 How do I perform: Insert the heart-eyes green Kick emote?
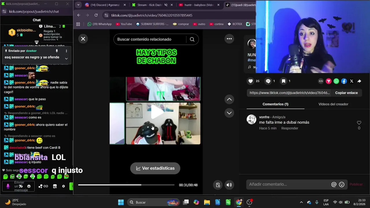[x=66, y=177]
